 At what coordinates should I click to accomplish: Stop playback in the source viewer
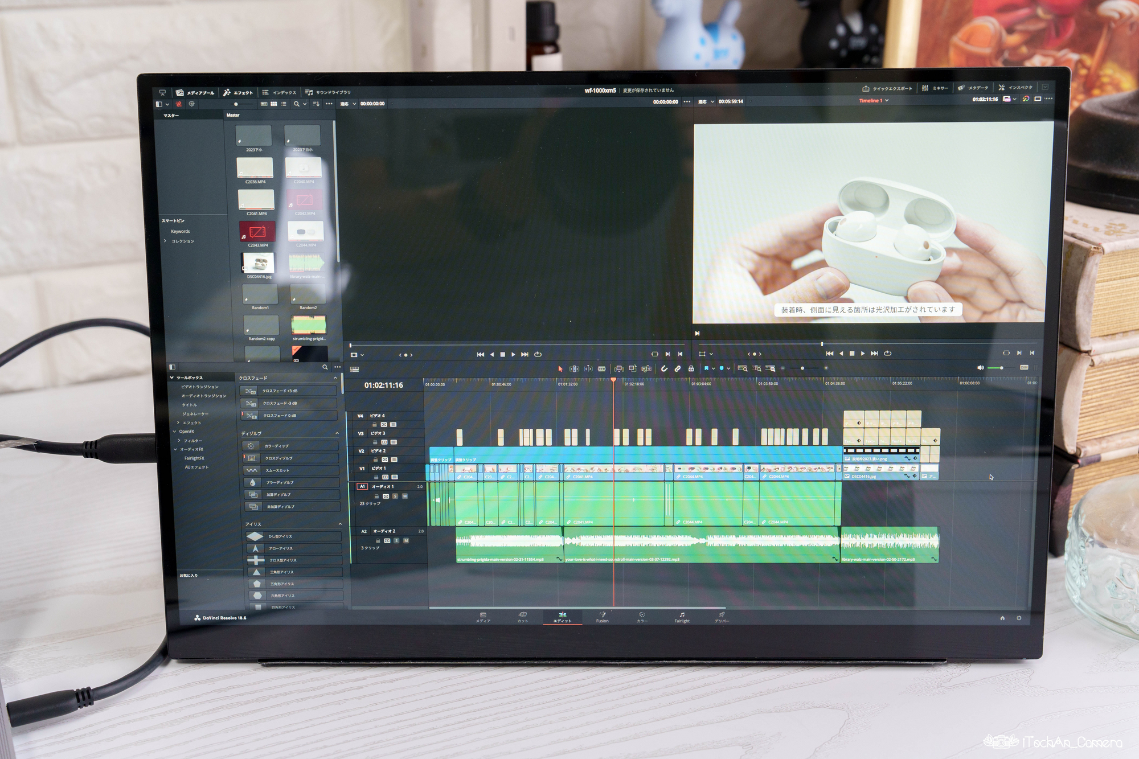[x=502, y=355]
